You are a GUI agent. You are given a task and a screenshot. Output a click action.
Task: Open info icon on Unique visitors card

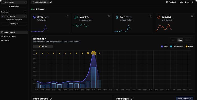pyautogui.click(x=151, y=16)
